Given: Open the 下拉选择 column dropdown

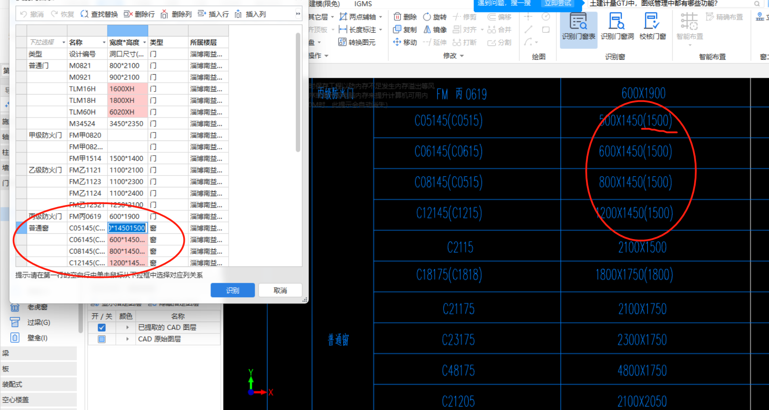Looking at the screenshot, I should pos(64,42).
